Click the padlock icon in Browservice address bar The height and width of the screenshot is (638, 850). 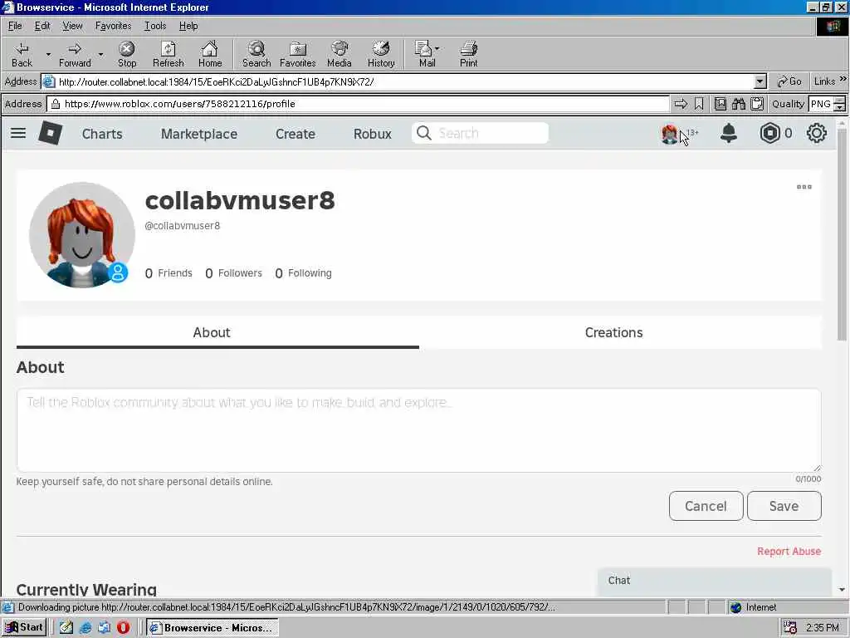click(56, 104)
